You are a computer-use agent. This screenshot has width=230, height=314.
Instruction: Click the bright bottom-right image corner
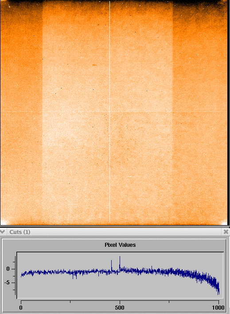tap(224, 222)
